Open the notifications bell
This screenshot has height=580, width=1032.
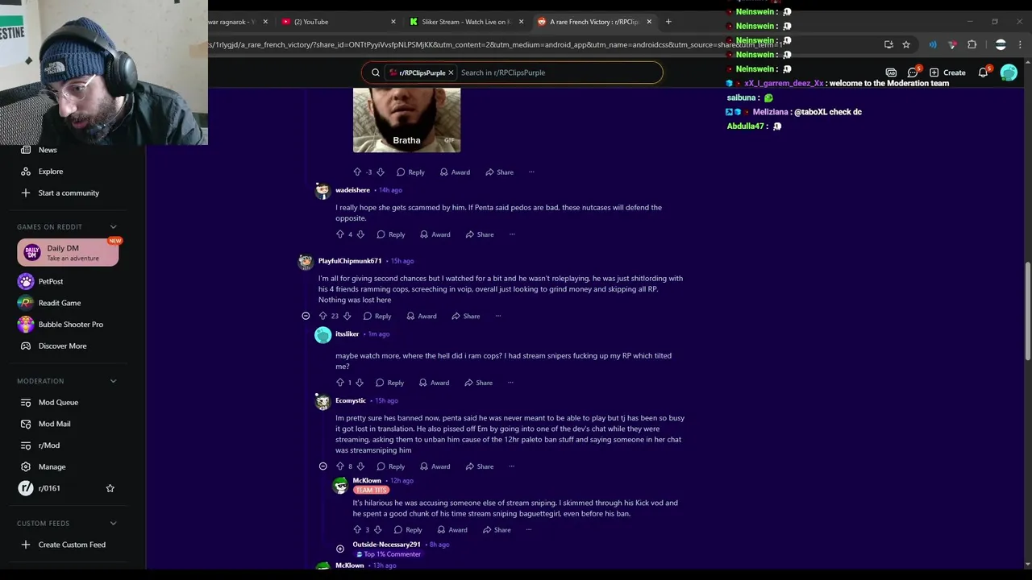(983, 72)
